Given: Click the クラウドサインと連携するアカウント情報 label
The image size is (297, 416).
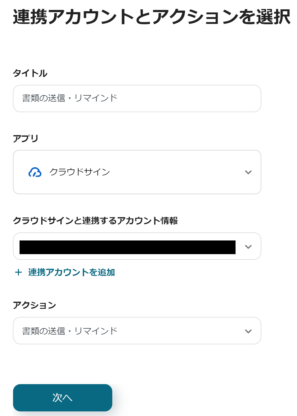Looking at the screenshot, I should coord(95,221).
